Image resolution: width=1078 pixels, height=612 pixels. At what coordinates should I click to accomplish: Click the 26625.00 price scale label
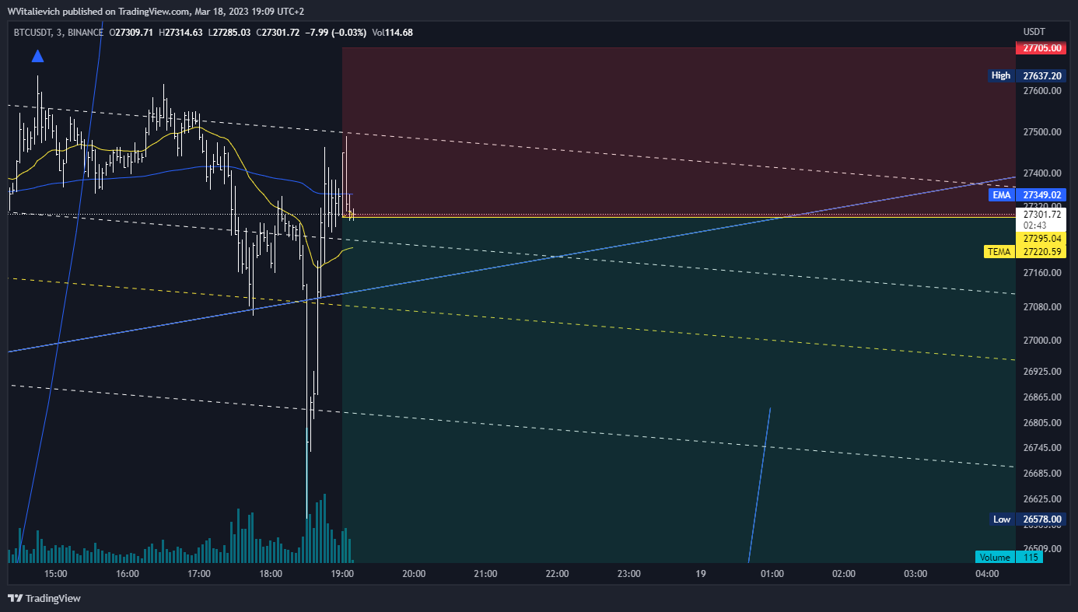pos(1042,499)
